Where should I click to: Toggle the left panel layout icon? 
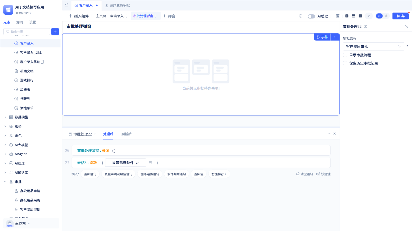coord(347,16)
